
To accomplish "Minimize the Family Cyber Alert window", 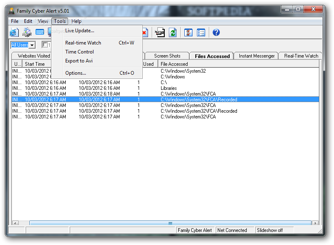I will tap(287, 9).
